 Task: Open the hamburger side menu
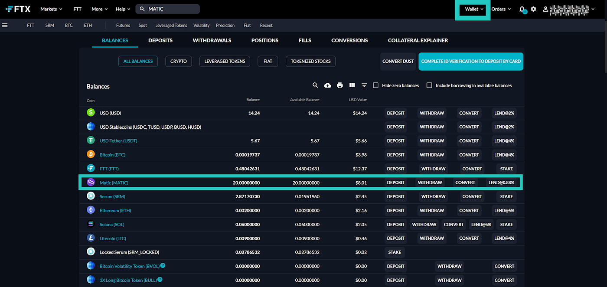(x=5, y=25)
